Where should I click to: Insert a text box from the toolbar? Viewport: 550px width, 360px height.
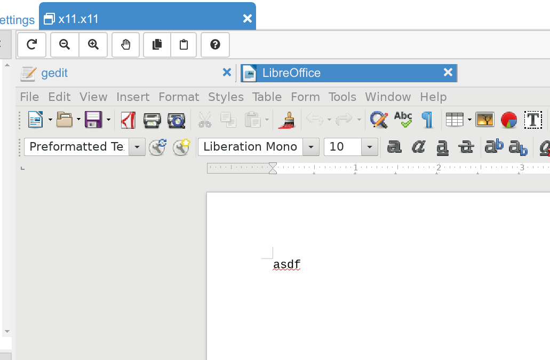[533, 120]
